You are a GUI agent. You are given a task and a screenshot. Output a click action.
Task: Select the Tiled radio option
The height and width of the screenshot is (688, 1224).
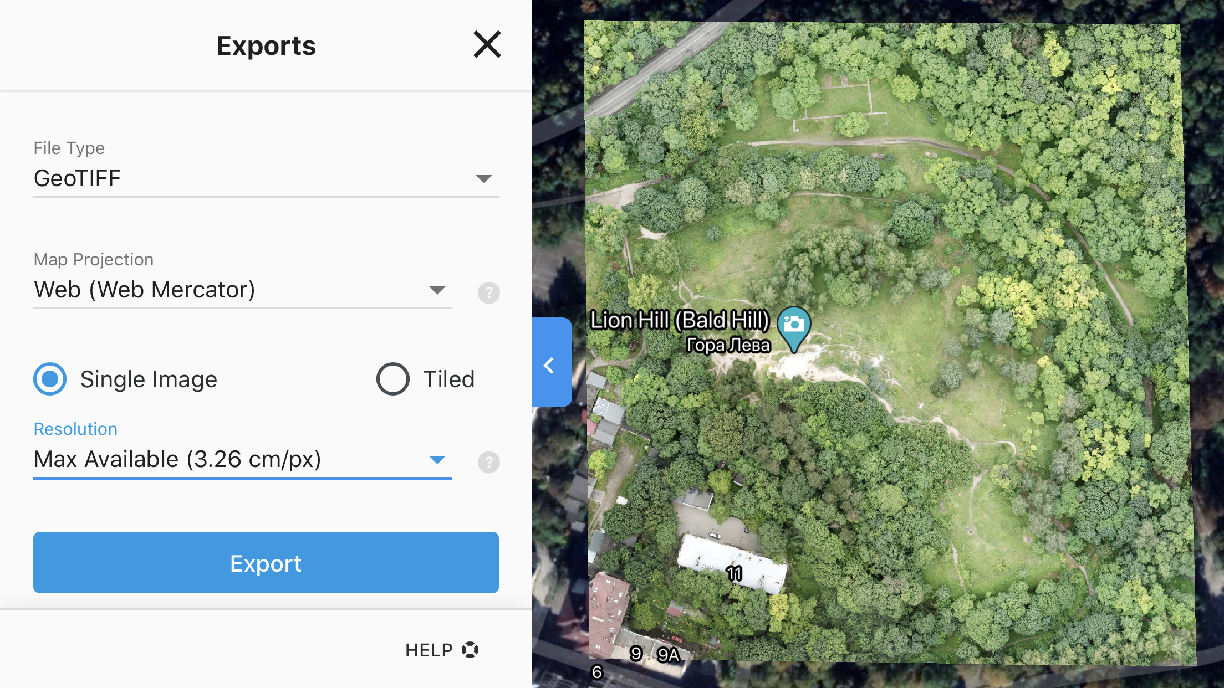click(392, 379)
